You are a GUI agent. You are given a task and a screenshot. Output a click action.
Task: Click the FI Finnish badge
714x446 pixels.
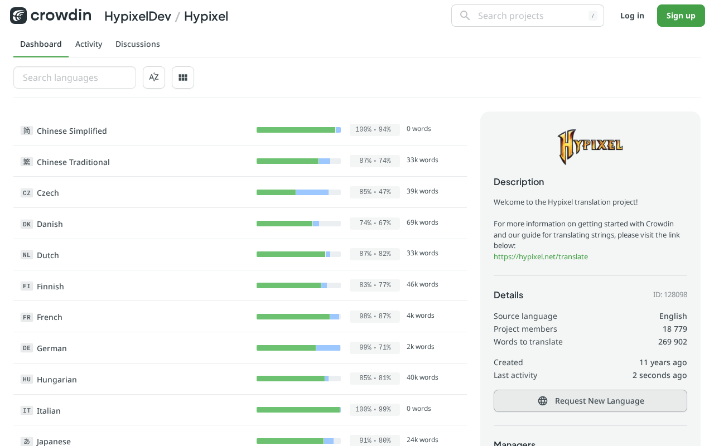coord(26,286)
